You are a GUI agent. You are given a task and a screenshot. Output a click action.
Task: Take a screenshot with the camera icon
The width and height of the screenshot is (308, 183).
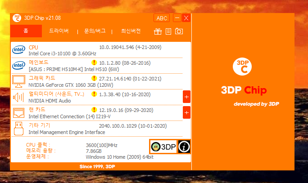(179, 31)
